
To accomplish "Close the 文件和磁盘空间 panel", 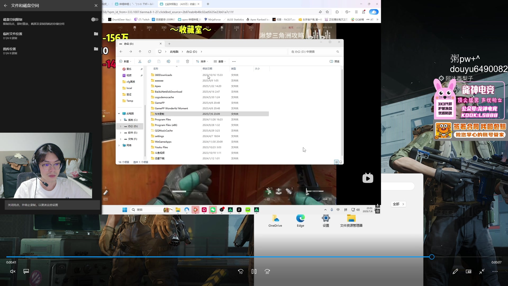I will click(96, 5).
